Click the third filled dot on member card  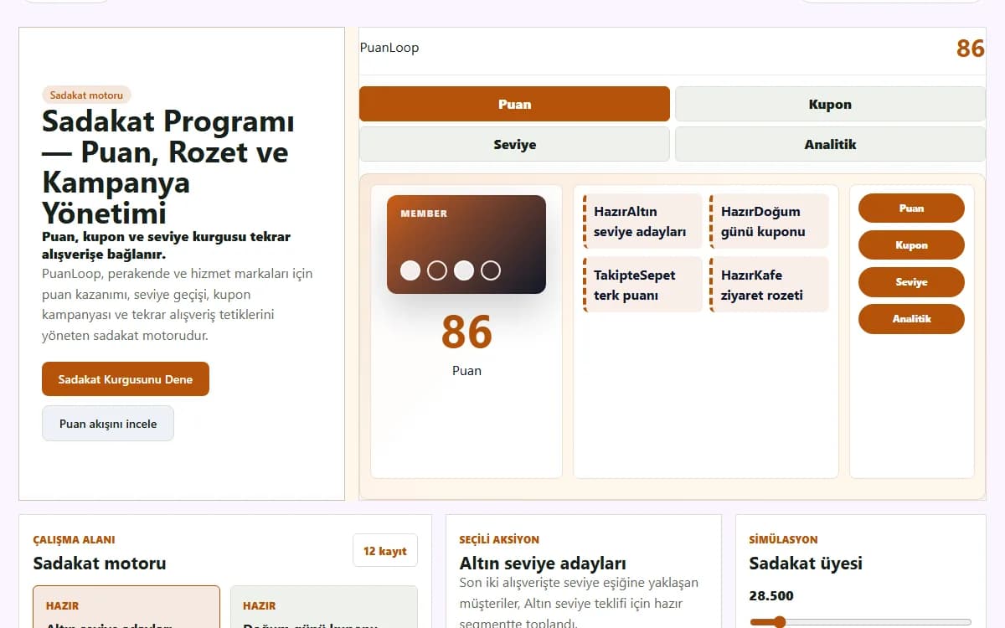pos(464,270)
